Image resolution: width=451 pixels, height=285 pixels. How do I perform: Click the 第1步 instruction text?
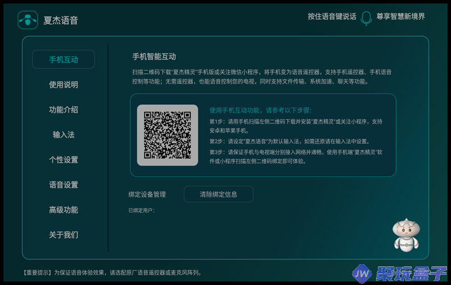click(295, 126)
